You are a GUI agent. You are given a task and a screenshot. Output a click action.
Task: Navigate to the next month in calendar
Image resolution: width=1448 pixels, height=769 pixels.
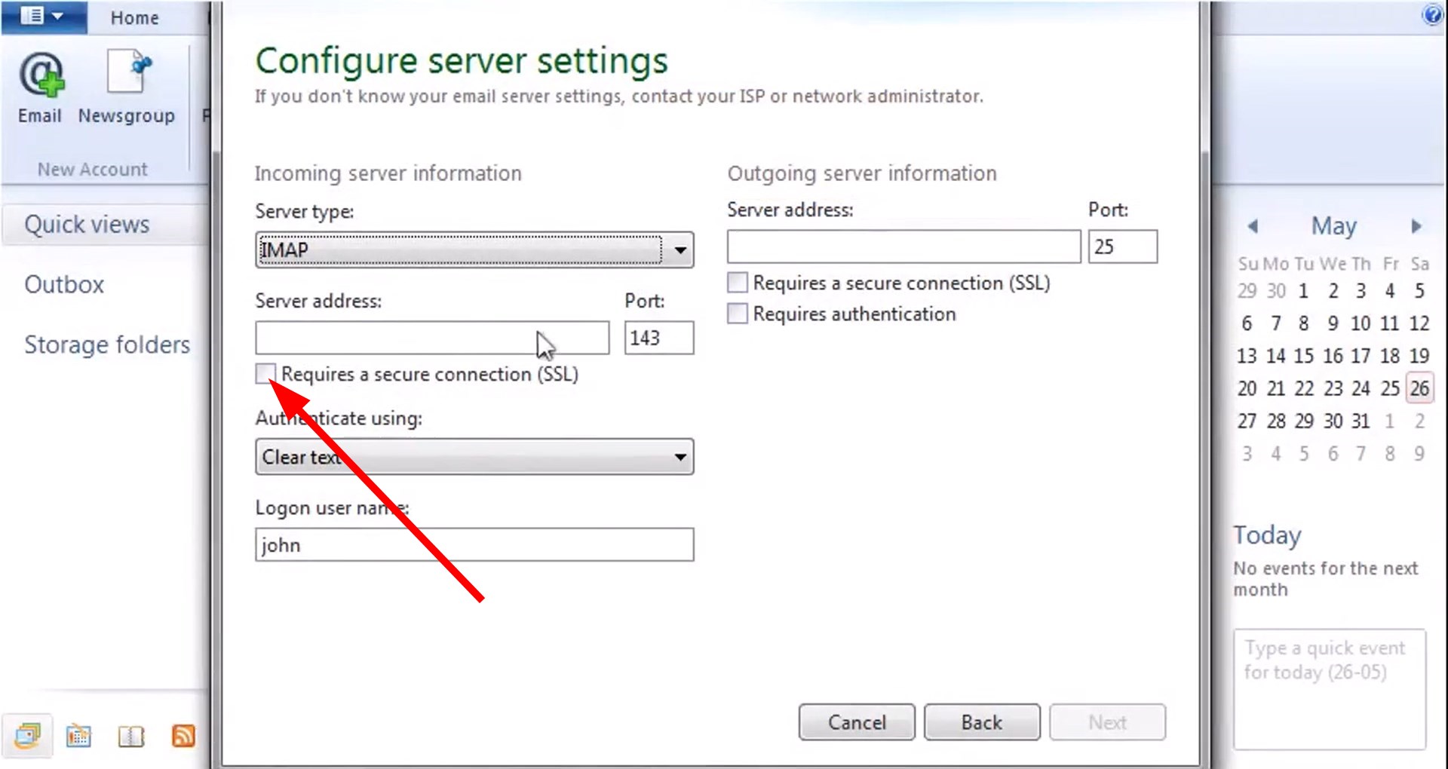pos(1416,226)
